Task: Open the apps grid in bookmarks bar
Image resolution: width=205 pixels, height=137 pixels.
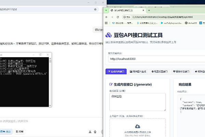Action: tap(106, 23)
